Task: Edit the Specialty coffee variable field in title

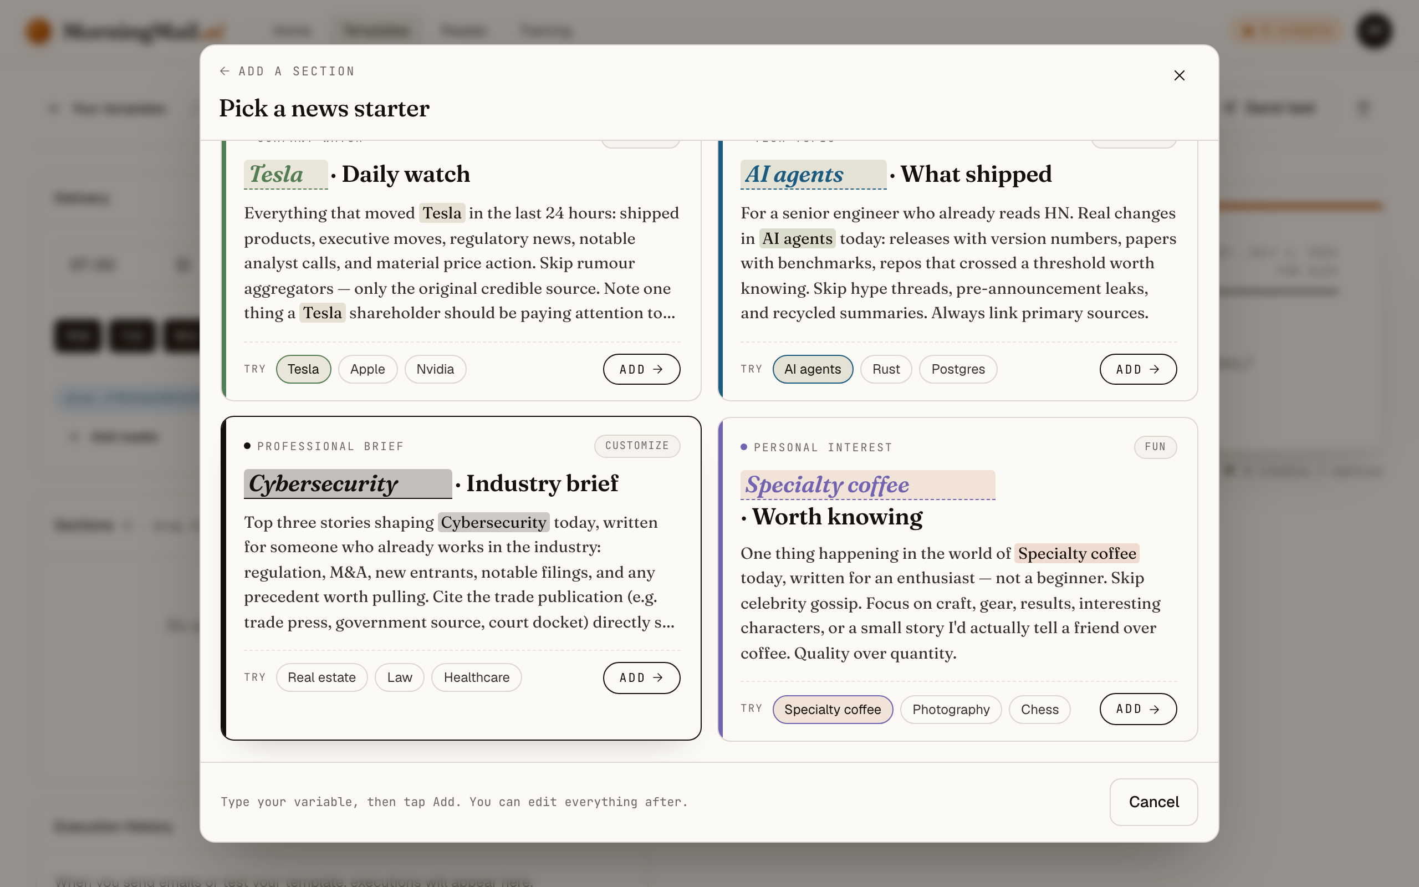Action: point(868,485)
